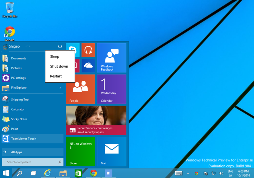
Task: Open the Recycle Bin desktop icon
Action: coord(10,10)
